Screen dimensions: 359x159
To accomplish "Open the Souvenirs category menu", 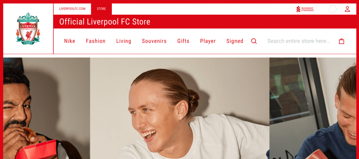I will pos(154,41).
